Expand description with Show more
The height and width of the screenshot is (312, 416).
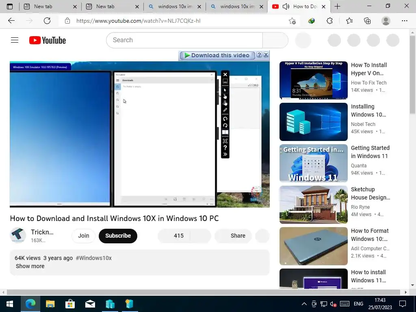click(30, 266)
